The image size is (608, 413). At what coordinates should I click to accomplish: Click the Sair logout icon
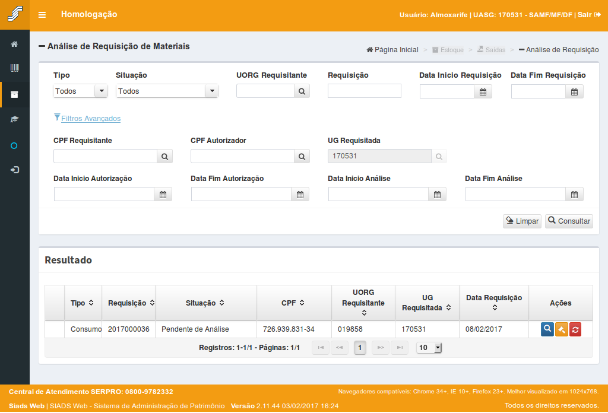point(597,15)
